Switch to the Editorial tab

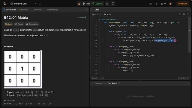click(23, 10)
